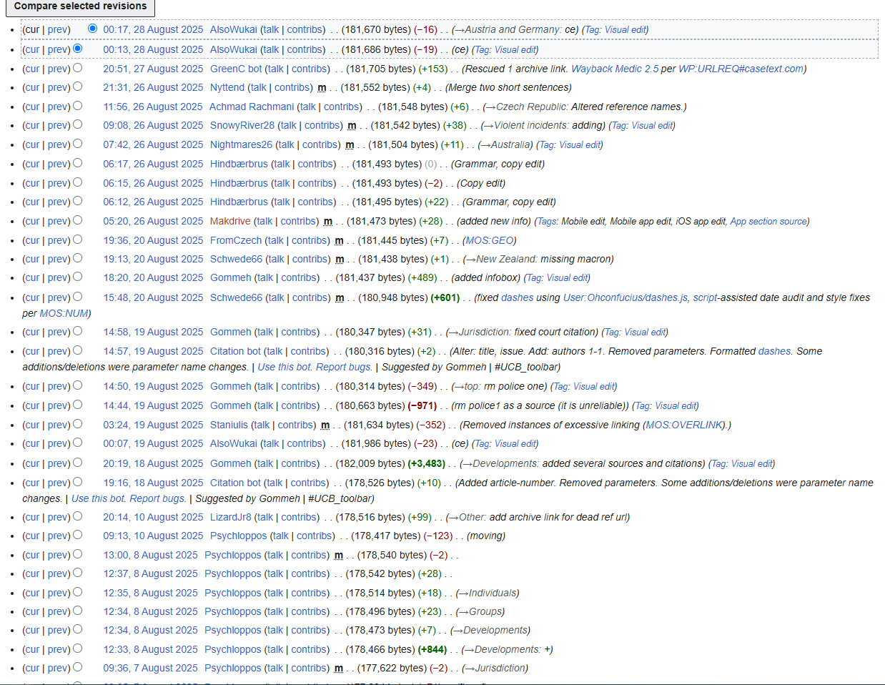Choose the radio for 11:56, 26 August 2025 revision
The width and height of the screenshot is (885, 685).
(x=77, y=106)
